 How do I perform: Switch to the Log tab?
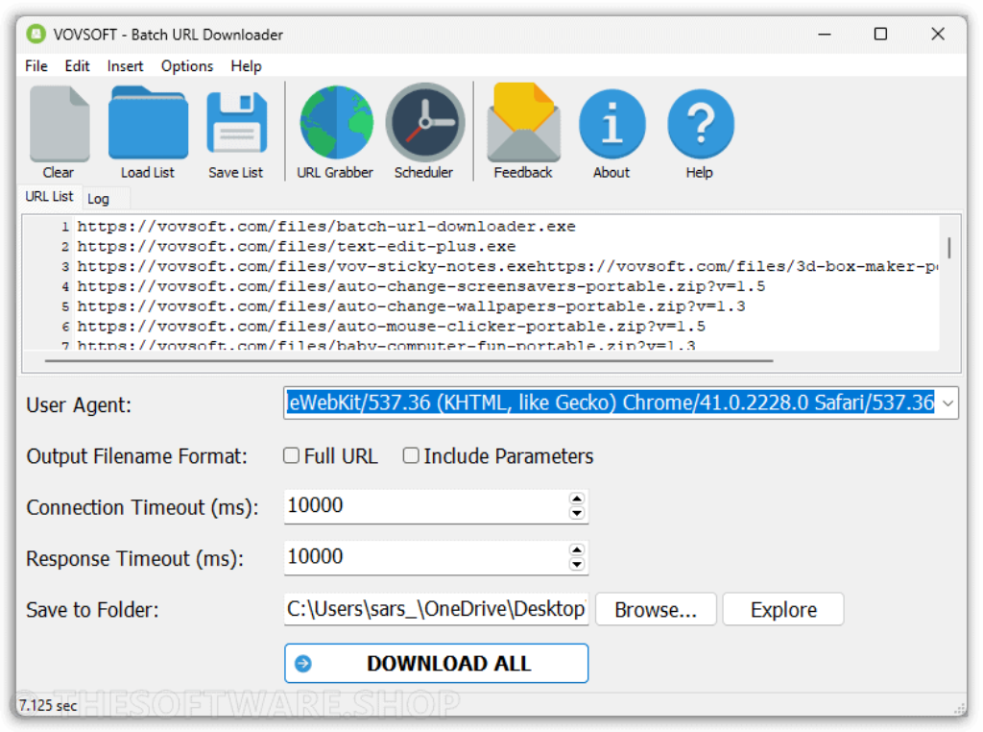click(98, 199)
